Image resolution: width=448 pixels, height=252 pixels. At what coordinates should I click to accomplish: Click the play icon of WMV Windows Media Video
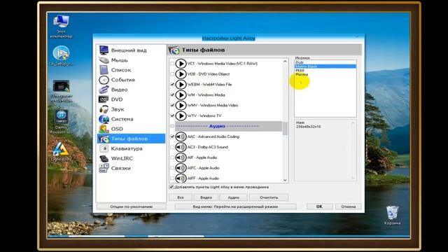click(181, 106)
